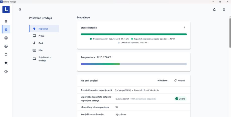231x117 pixels.
Task: Click the Prikaži sve link
Action: (x=162, y=80)
